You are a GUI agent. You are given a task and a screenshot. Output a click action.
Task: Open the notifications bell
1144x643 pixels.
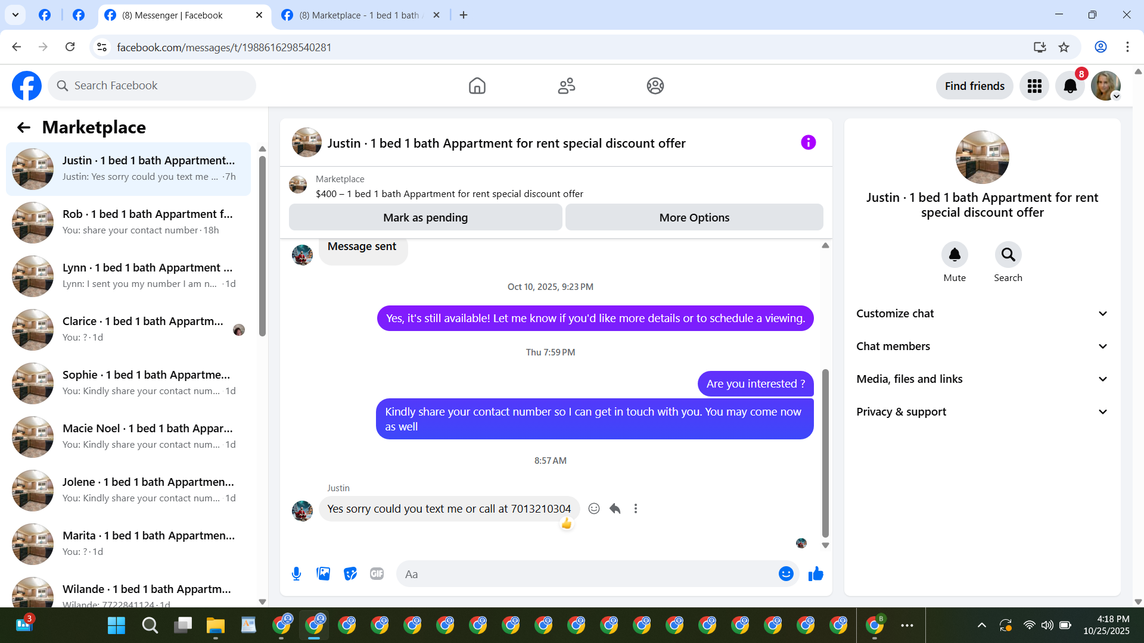pyautogui.click(x=1070, y=86)
